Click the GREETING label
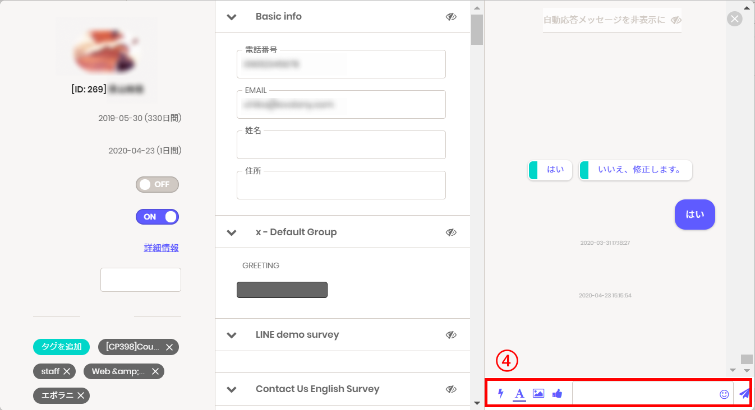The image size is (755, 410). tap(261, 265)
